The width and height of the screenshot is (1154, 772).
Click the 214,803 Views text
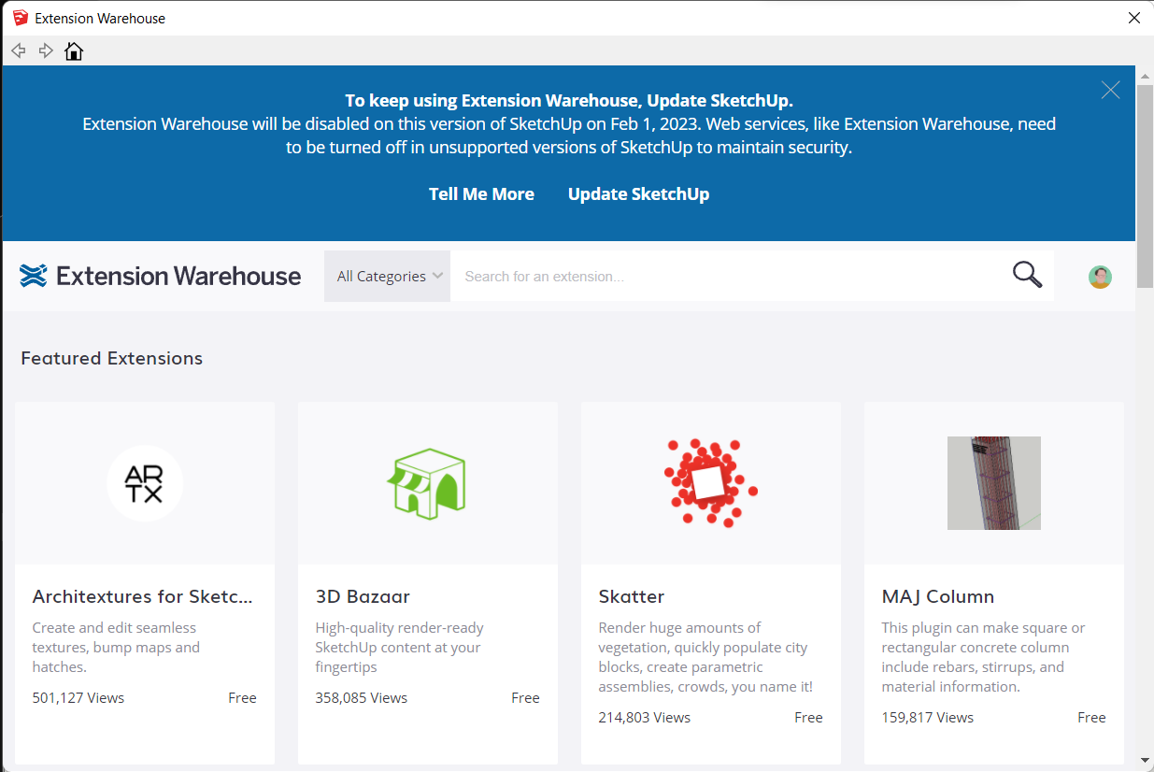pyautogui.click(x=645, y=718)
